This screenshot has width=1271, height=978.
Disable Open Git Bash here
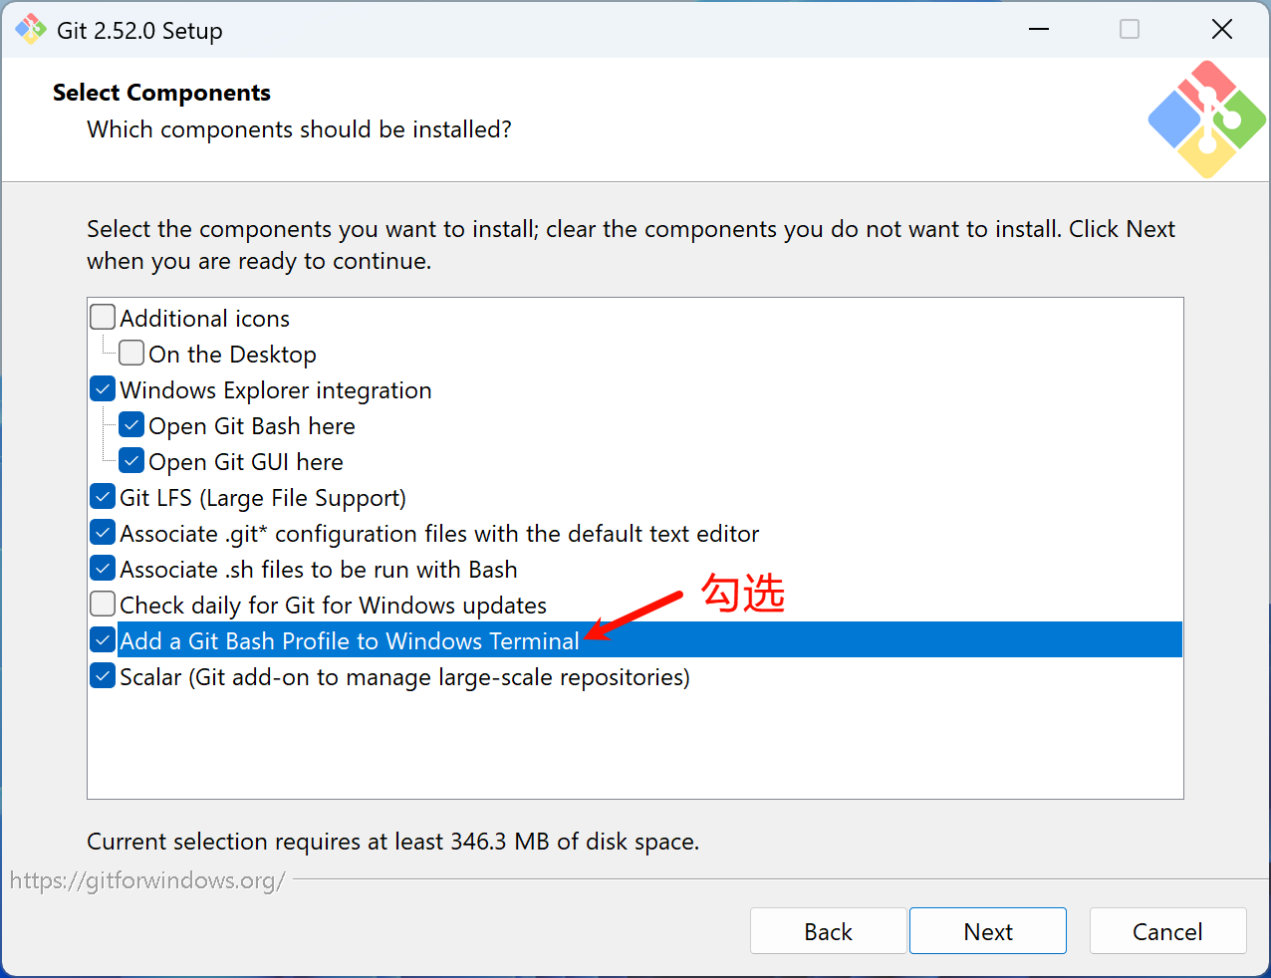tap(131, 425)
